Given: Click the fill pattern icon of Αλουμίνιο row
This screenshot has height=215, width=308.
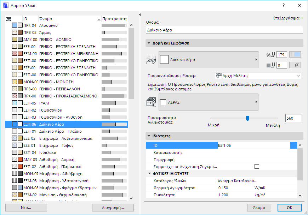Looking at the screenshot, I should coord(15,25).
